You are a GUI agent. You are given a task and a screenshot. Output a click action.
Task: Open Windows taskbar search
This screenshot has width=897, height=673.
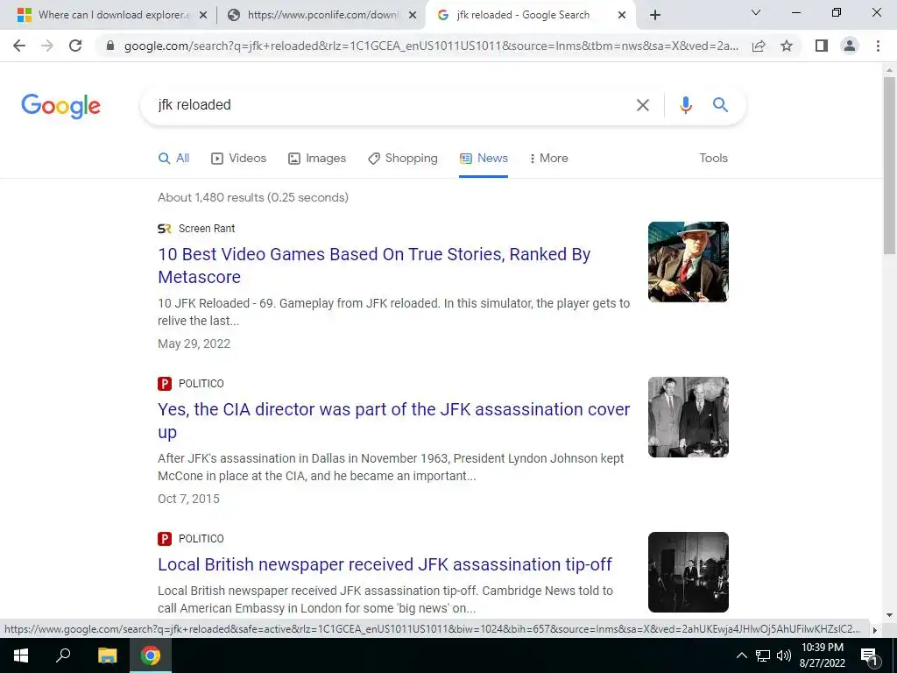pyautogui.click(x=63, y=655)
